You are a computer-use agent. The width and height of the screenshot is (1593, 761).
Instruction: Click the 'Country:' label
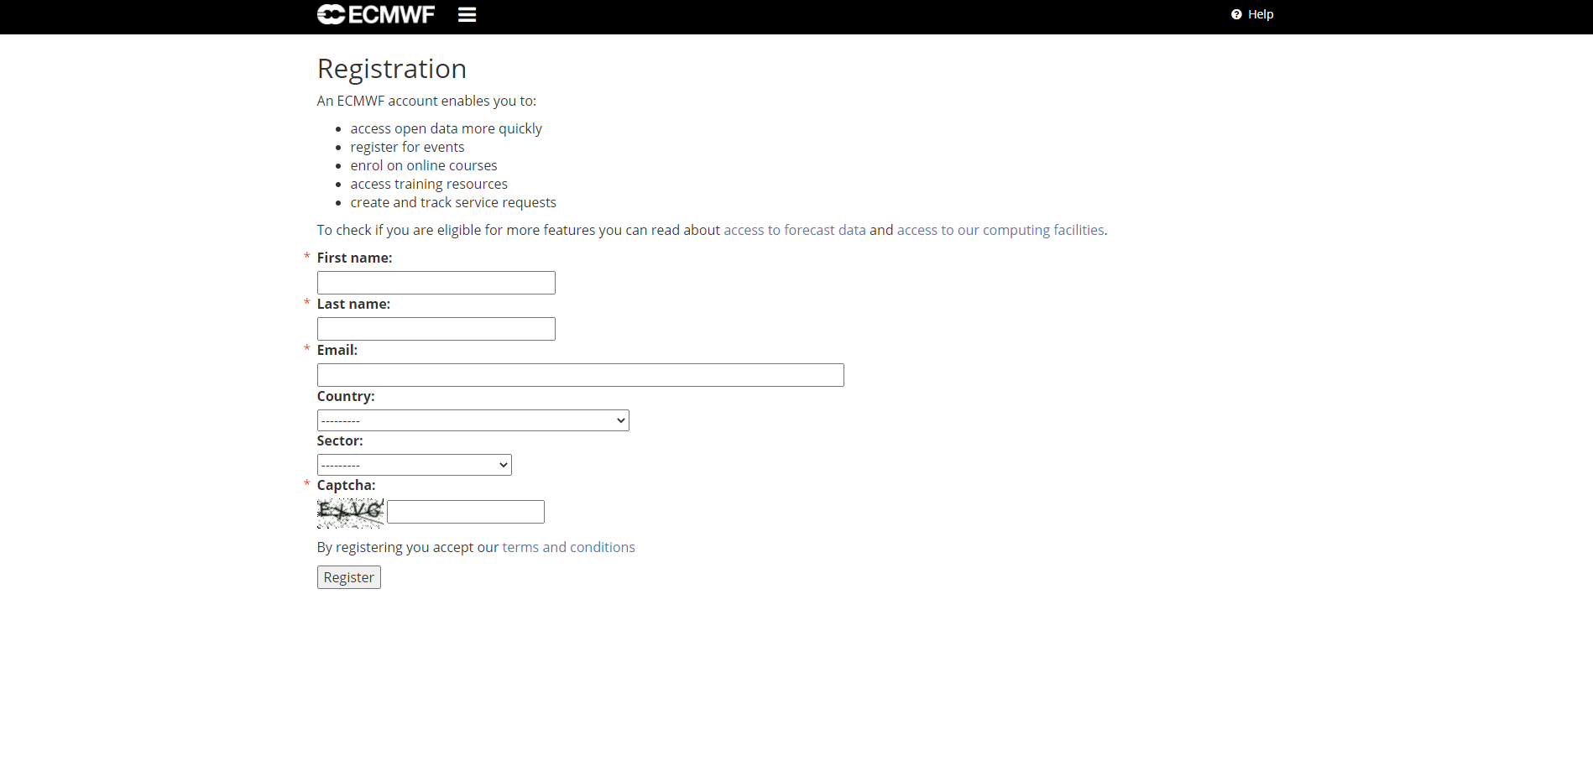346,396
